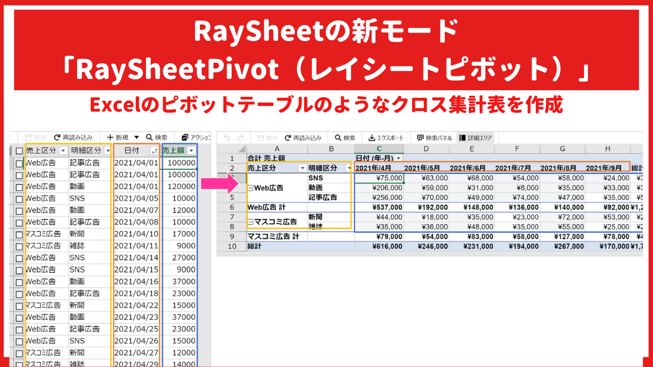The width and height of the screenshot is (653, 367).
Task: Open the 売上区分 column filter dropdown
Action: [63, 151]
